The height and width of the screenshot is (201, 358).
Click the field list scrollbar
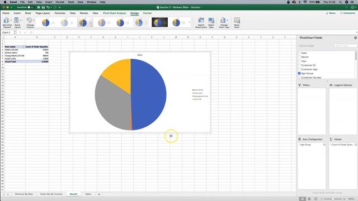click(356, 56)
